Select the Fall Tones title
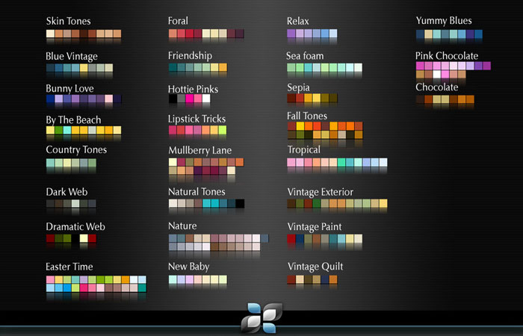Image resolution: width=523 pixels, height=336 pixels. (x=307, y=116)
